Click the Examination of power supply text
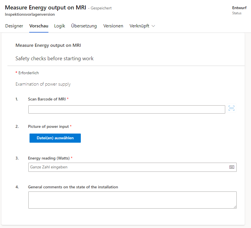 point(43,84)
